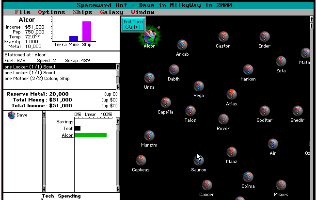Select the Sauron planet on map

click(x=199, y=160)
